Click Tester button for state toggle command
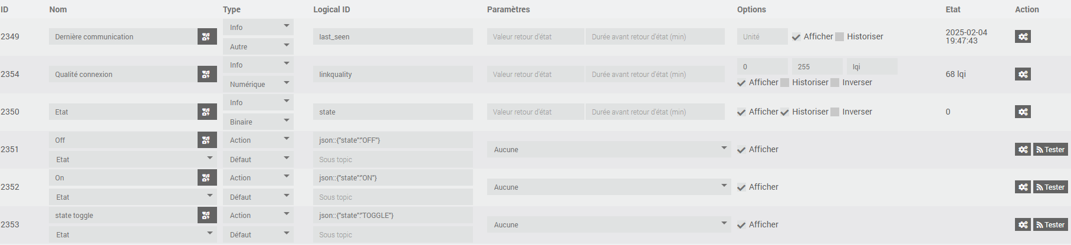 [x=1050, y=224]
